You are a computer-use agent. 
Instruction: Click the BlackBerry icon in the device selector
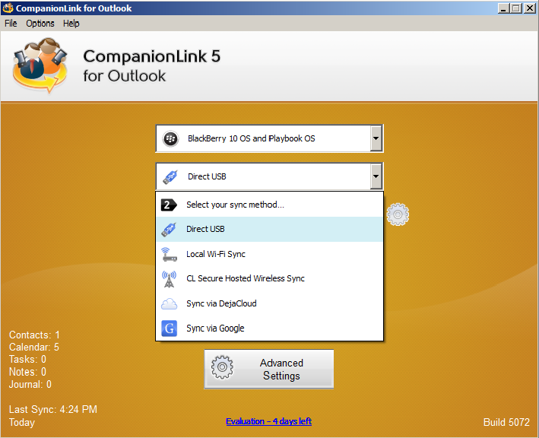(170, 138)
